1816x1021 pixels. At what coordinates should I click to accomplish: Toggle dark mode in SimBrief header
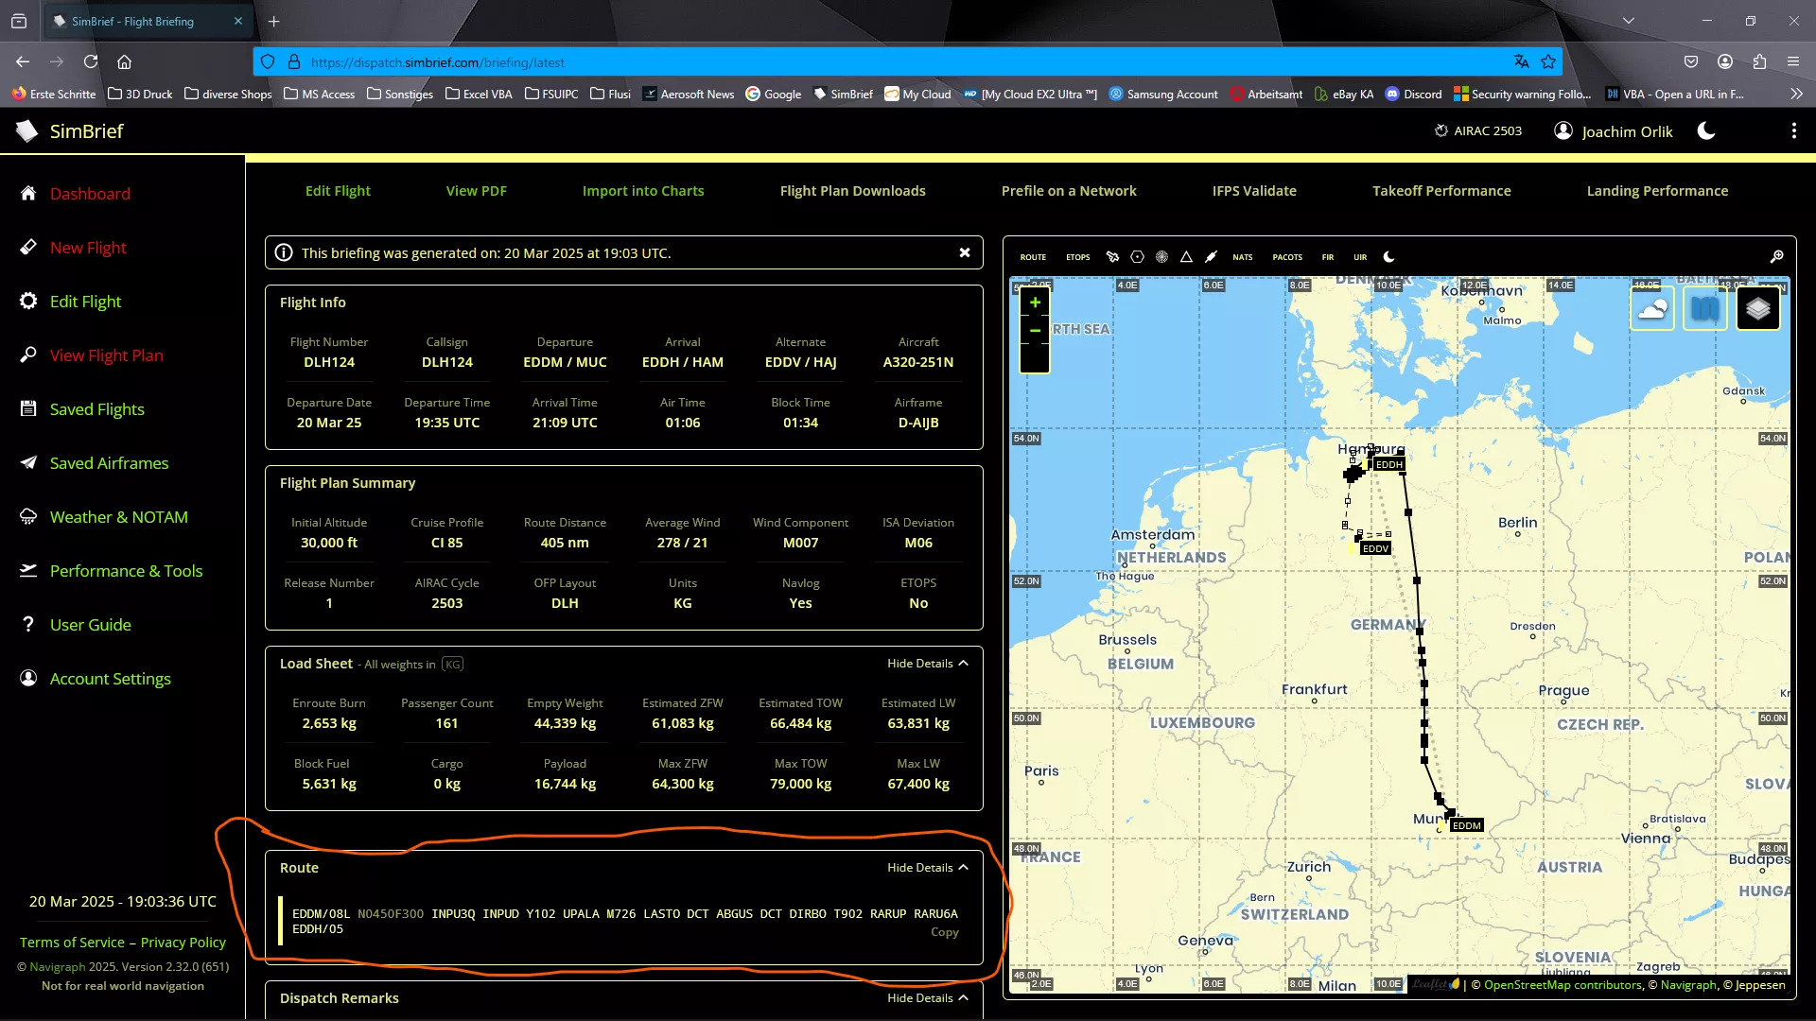1706,131
